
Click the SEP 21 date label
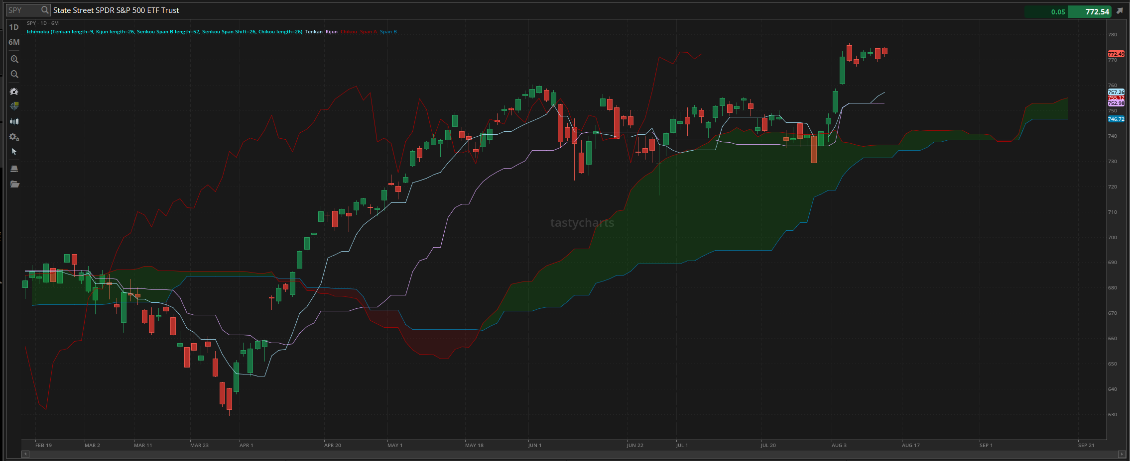pos(1086,445)
